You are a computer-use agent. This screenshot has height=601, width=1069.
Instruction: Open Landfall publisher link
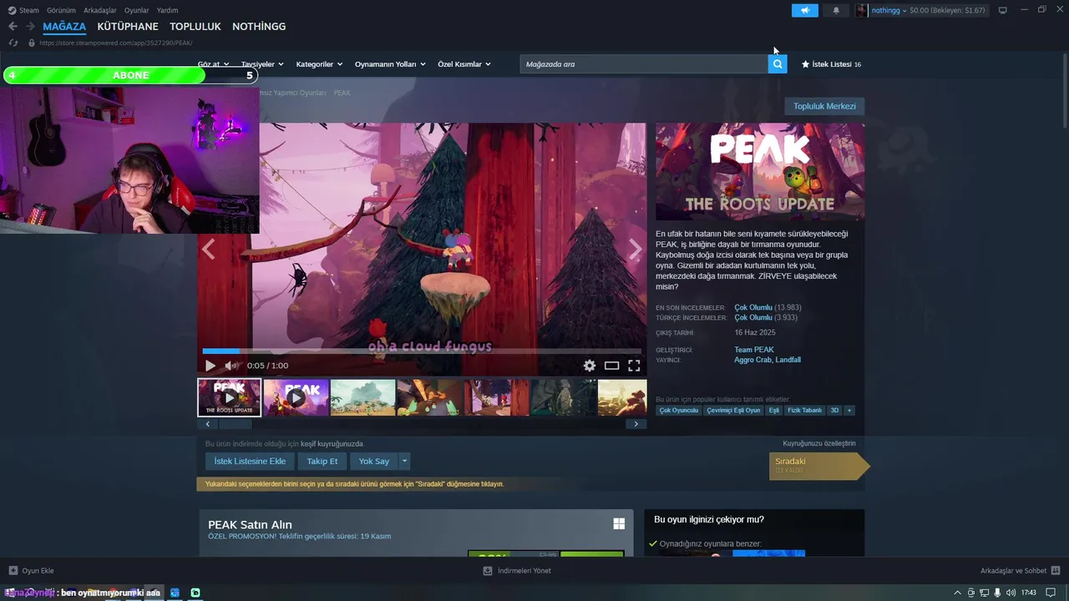(788, 360)
